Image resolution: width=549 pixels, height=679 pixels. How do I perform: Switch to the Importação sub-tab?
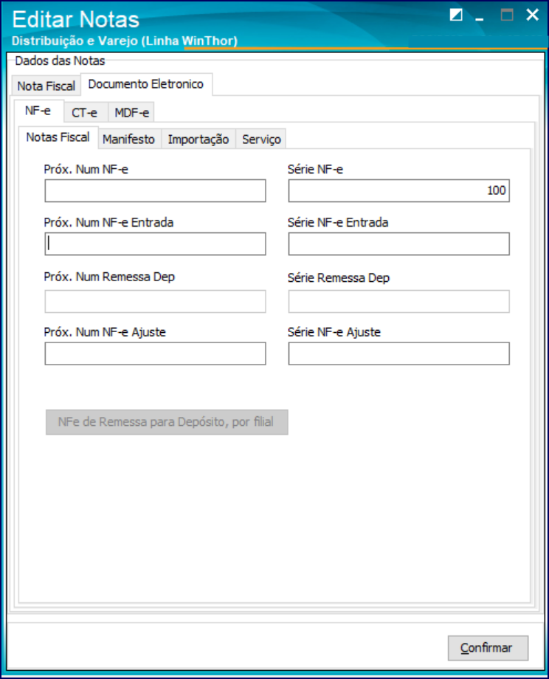[198, 139]
